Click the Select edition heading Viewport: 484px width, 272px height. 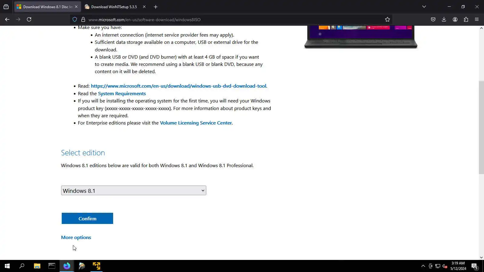click(x=83, y=153)
